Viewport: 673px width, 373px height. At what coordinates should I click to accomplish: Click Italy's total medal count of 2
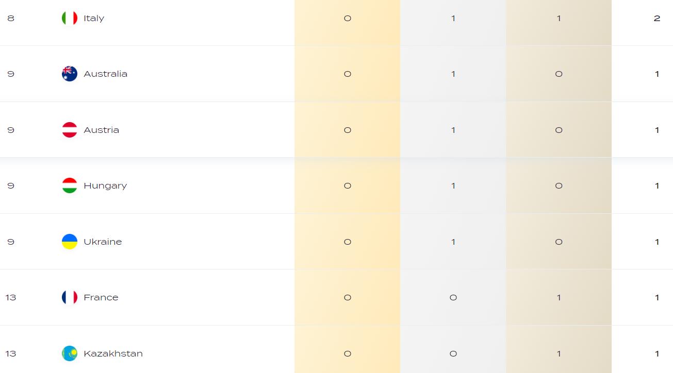point(656,18)
